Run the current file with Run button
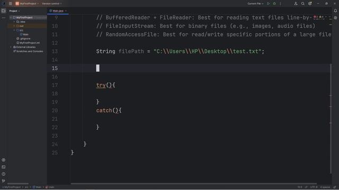Viewport: 339px width, 190px height. click(269, 4)
